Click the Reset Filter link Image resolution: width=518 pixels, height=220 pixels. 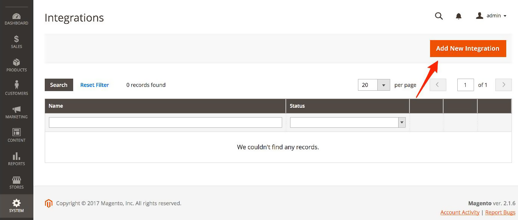(94, 85)
